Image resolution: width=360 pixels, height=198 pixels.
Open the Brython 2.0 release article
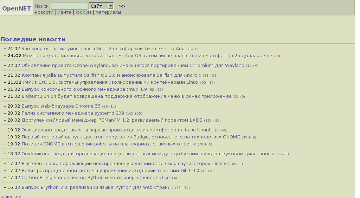[x=98, y=187]
